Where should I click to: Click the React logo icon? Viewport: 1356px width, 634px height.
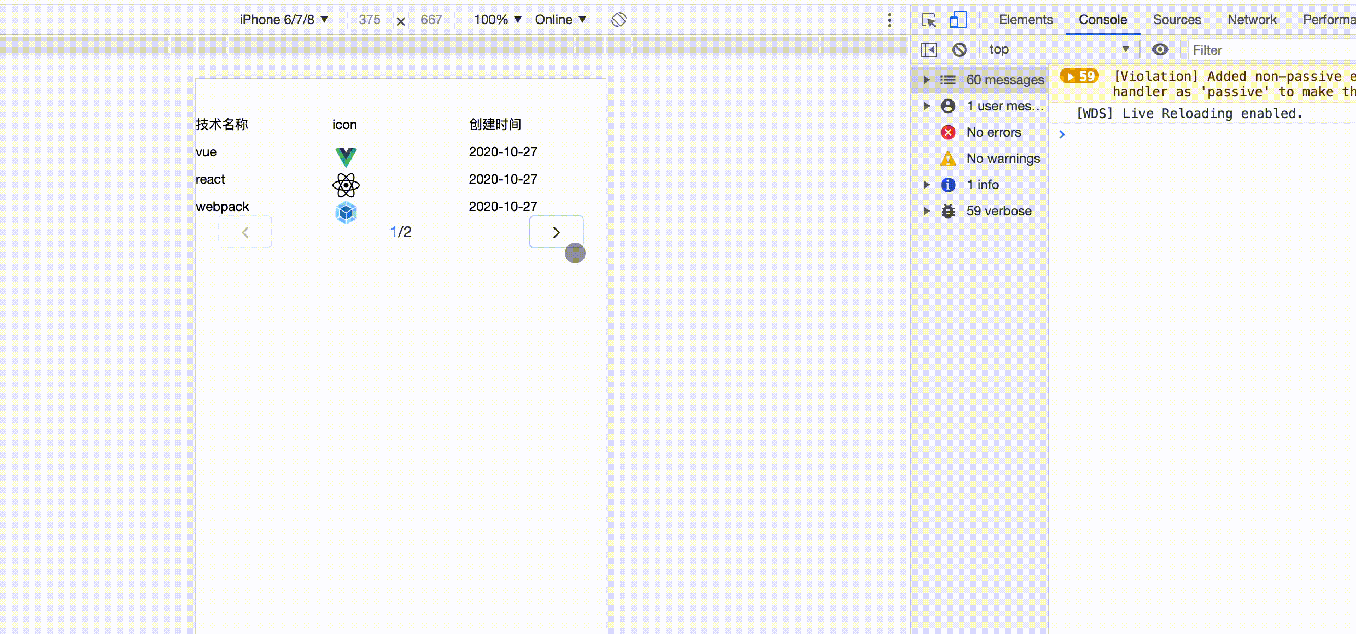tap(346, 185)
